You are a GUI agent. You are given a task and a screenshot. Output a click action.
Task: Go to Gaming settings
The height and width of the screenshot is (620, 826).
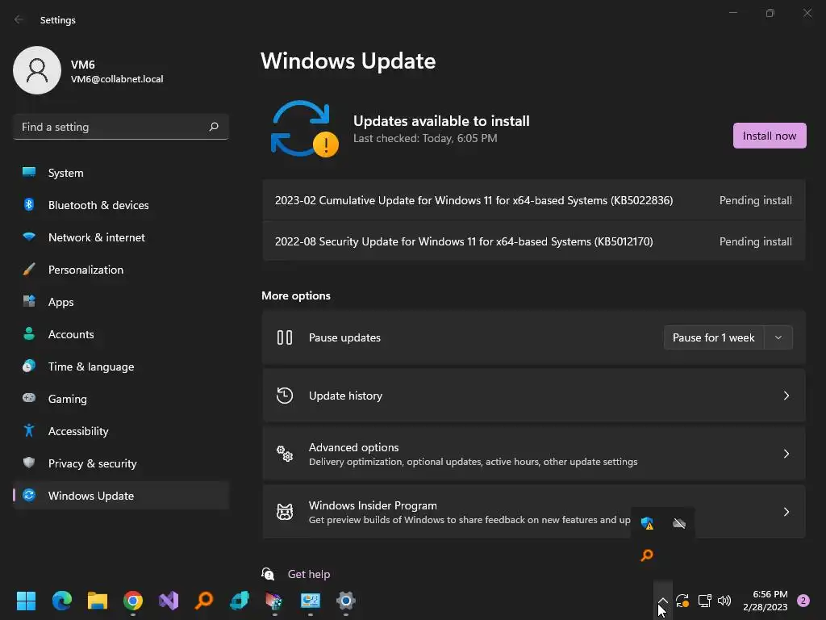[x=121, y=399]
